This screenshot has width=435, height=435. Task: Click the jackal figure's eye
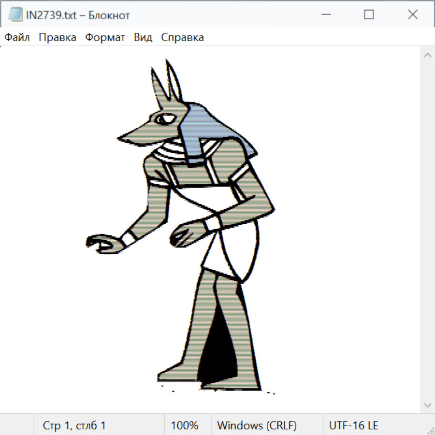163,119
